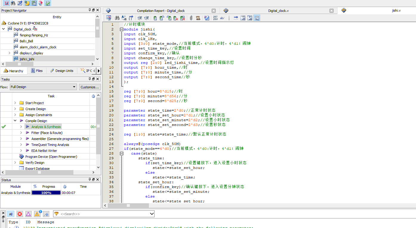
Task: Jump to next bookmark icon
Action: tap(162, 18)
